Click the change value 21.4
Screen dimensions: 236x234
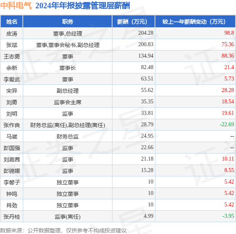tap(229, 67)
